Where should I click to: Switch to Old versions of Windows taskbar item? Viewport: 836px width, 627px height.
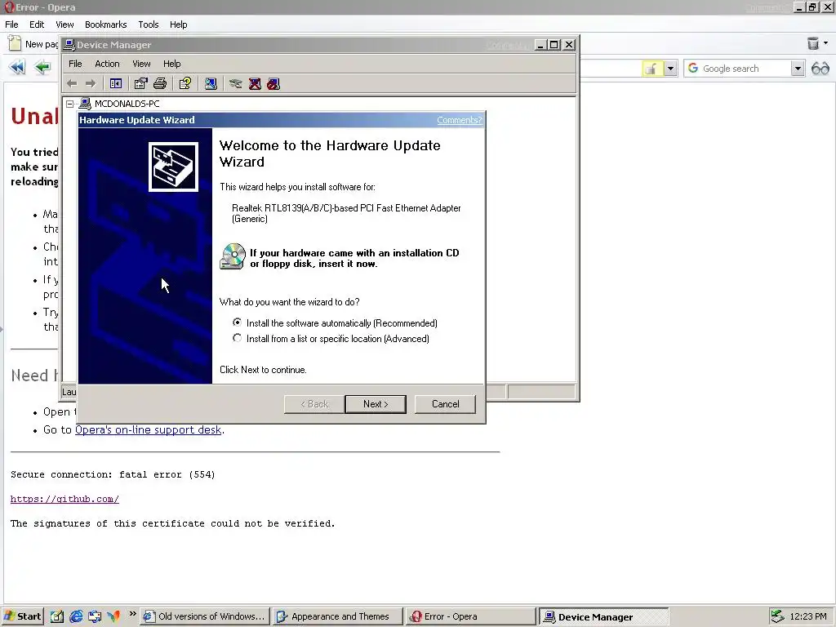pos(205,616)
